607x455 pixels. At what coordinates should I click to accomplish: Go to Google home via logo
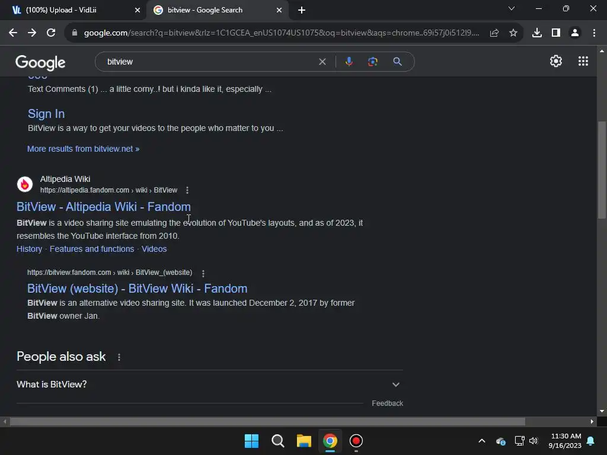[x=41, y=63]
